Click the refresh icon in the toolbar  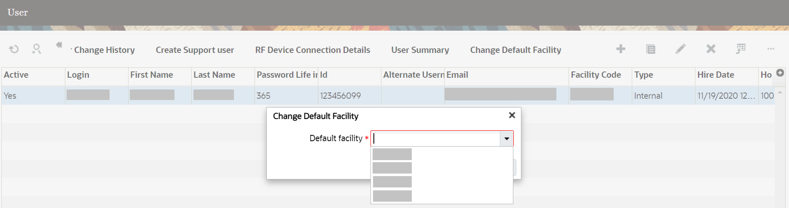pyautogui.click(x=14, y=49)
